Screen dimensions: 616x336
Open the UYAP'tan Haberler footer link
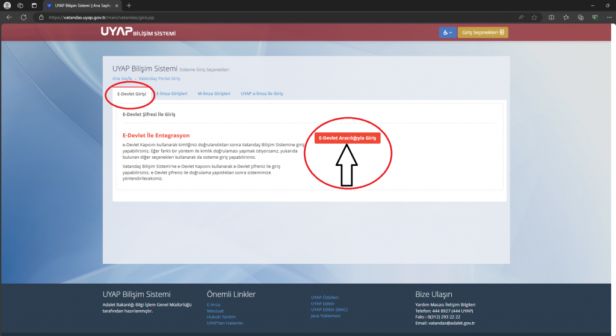pos(225,323)
